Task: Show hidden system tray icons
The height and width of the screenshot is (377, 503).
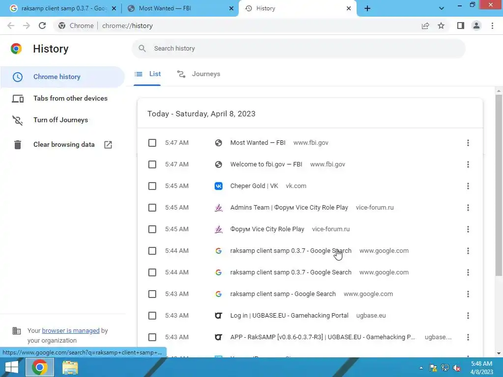Action: point(421,368)
